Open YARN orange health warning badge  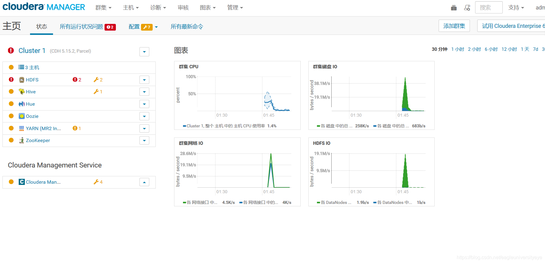tap(77, 128)
